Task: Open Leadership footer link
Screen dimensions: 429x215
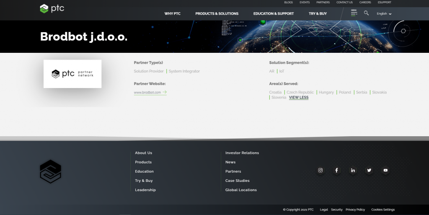Action: (145, 190)
